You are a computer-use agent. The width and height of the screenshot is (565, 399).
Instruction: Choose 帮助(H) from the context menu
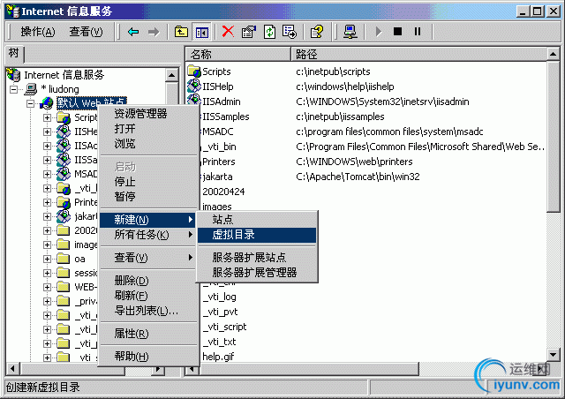149,356
